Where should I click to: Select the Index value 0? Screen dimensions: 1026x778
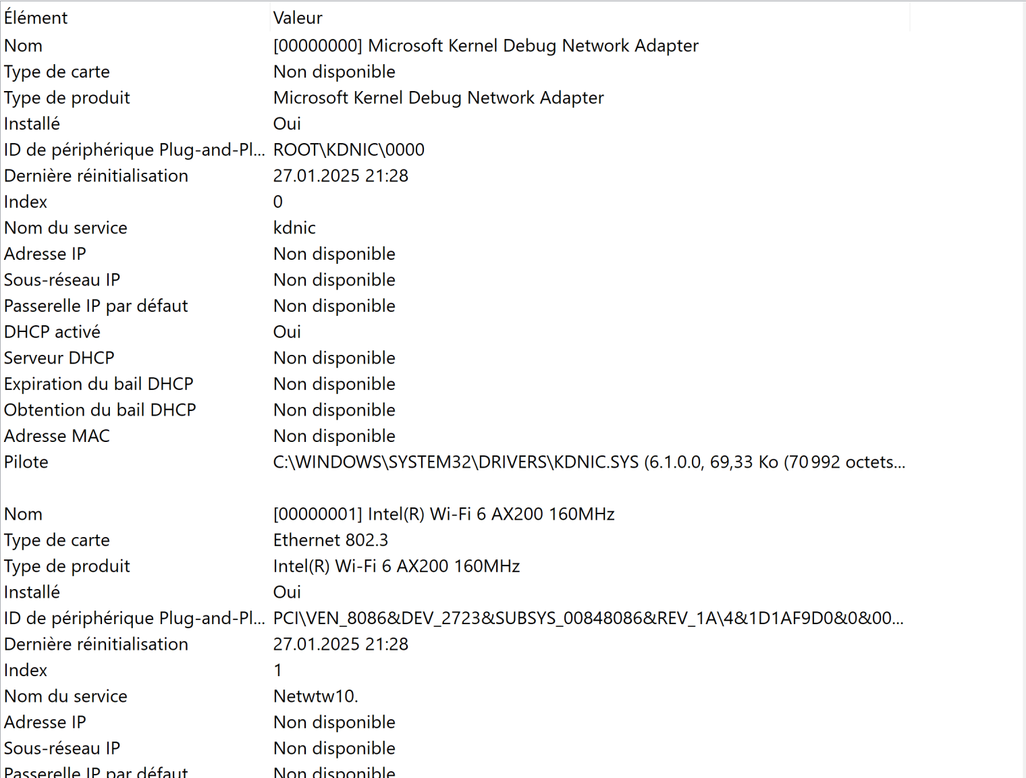(278, 202)
